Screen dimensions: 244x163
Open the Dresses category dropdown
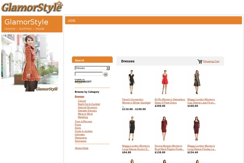[x=92, y=68]
